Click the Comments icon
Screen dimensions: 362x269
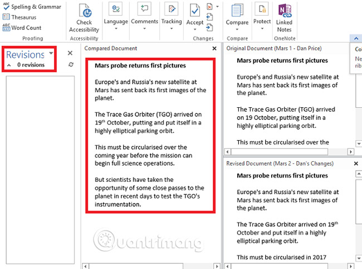pos(145,9)
